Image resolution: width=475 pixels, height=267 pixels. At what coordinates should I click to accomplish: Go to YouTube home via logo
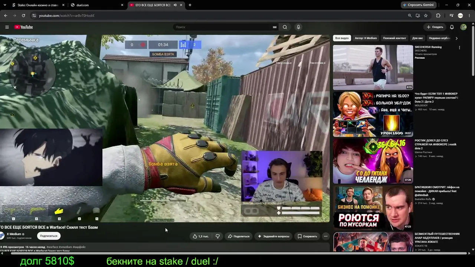pos(24,27)
